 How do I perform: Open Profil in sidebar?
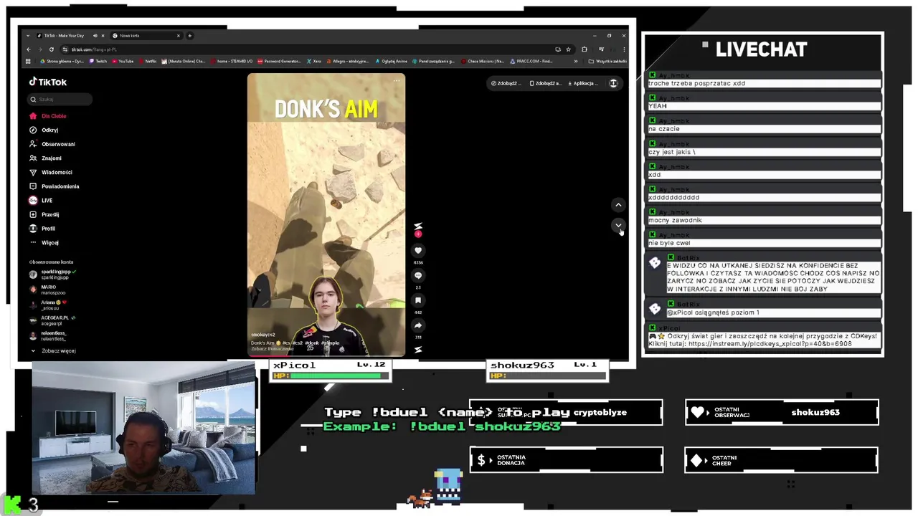42,229
